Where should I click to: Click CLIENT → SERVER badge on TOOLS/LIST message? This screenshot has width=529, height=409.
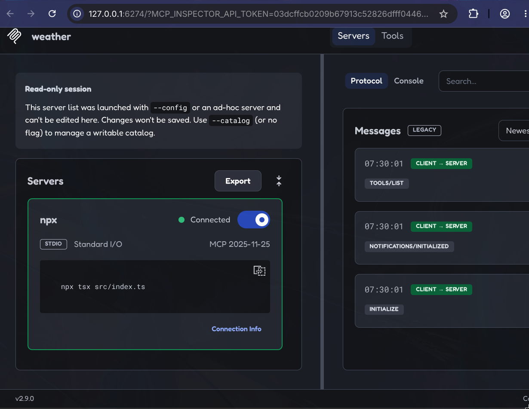click(x=441, y=163)
